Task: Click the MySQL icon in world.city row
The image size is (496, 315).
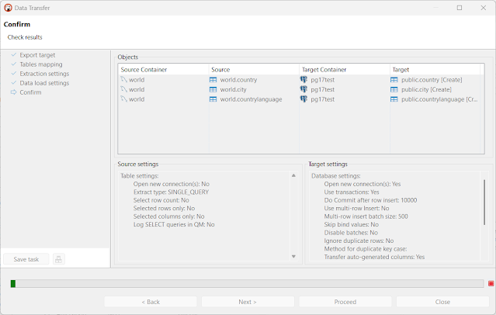Action: (123, 89)
